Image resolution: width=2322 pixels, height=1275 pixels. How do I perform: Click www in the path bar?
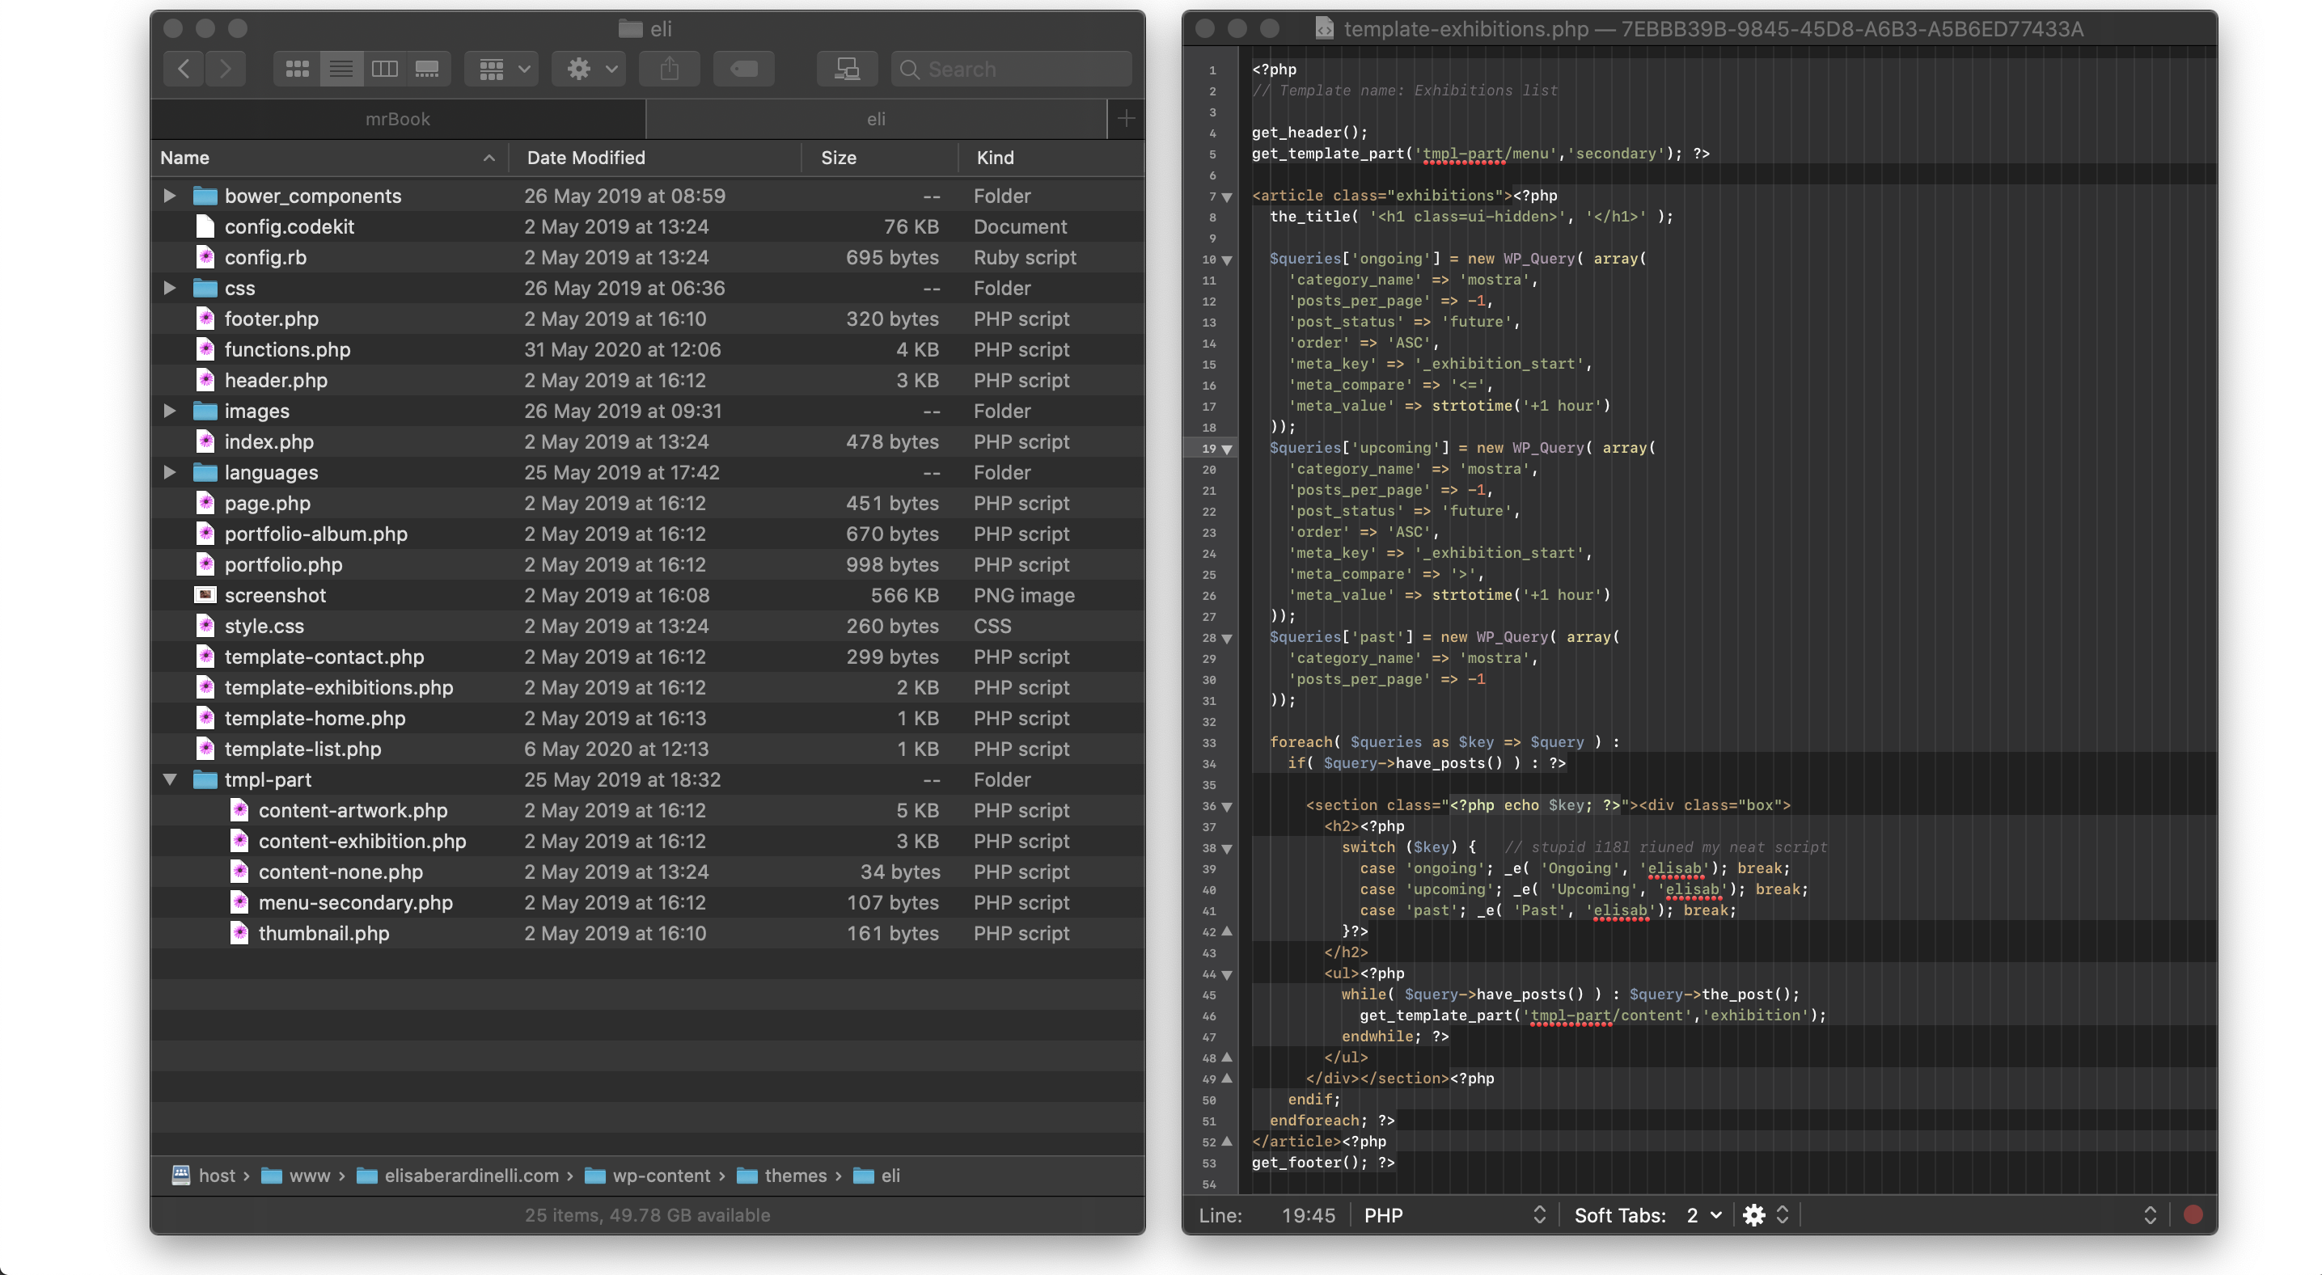296,1175
